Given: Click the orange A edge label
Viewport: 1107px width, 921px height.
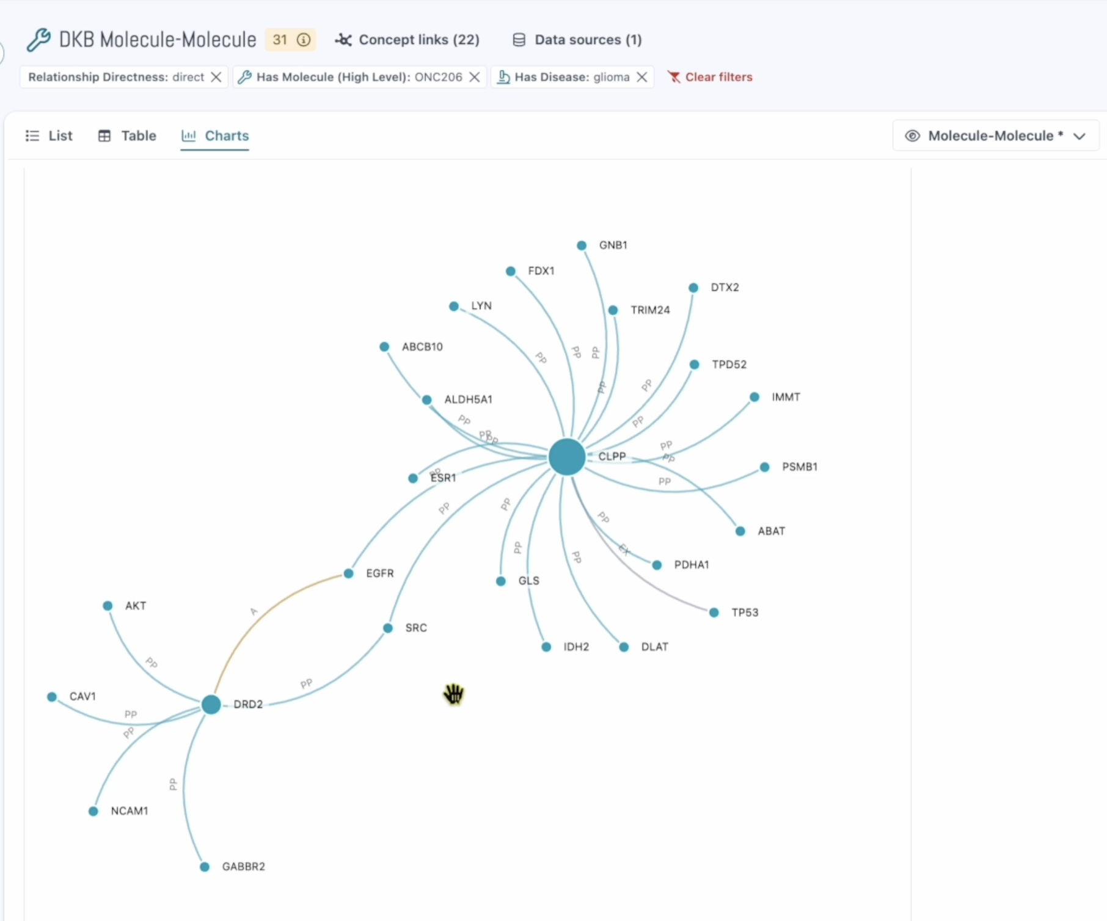Looking at the screenshot, I should [254, 611].
